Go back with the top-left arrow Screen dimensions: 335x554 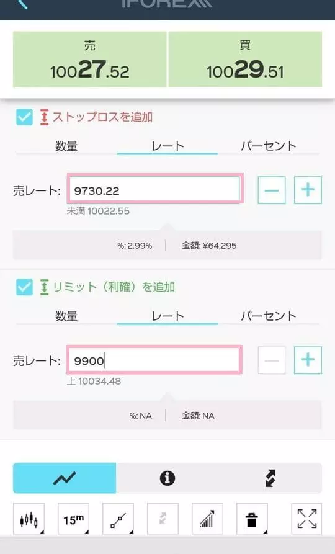[x=22, y=4]
